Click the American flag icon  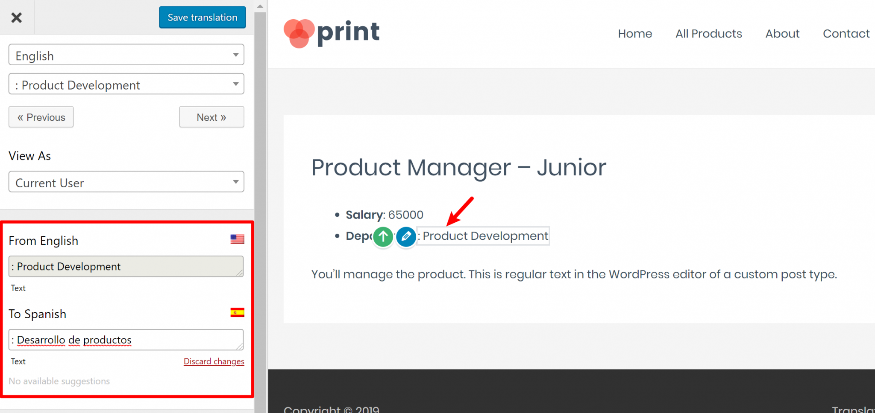(x=238, y=239)
